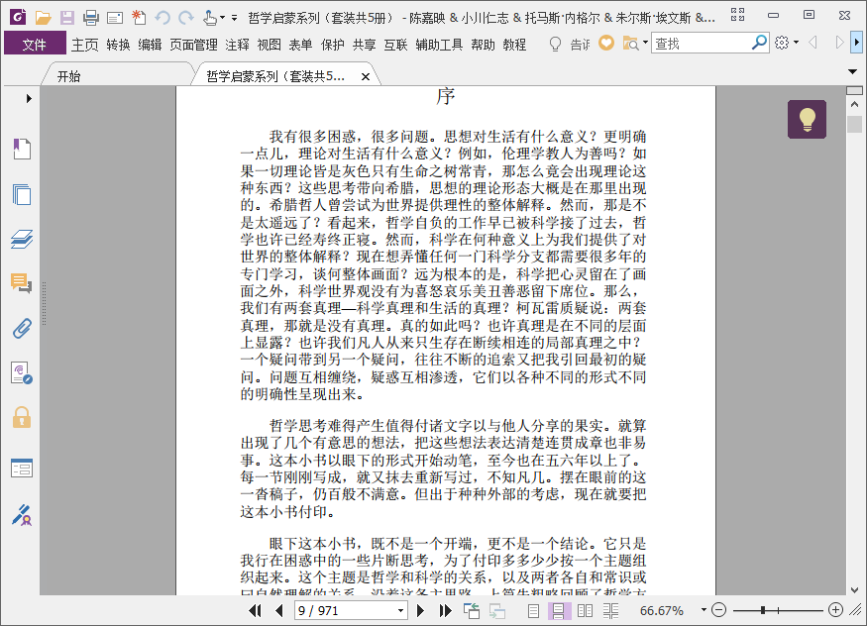The height and width of the screenshot is (626, 867).
Task: Click the purple lightbulb tip button
Action: [x=807, y=119]
